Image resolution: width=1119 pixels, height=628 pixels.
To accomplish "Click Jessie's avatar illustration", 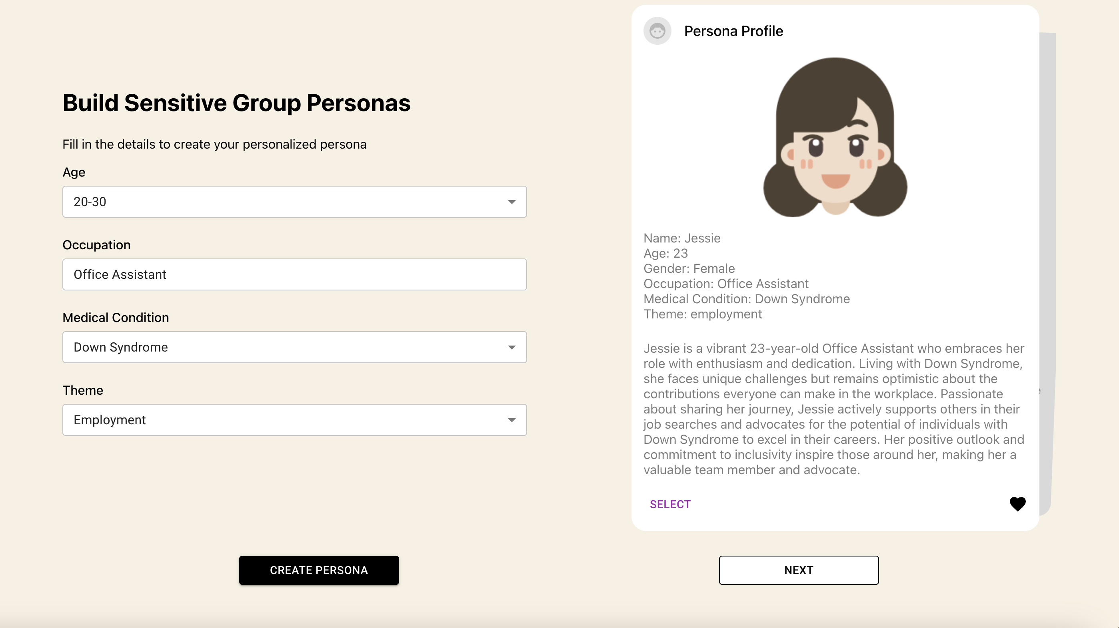I will tap(835, 137).
